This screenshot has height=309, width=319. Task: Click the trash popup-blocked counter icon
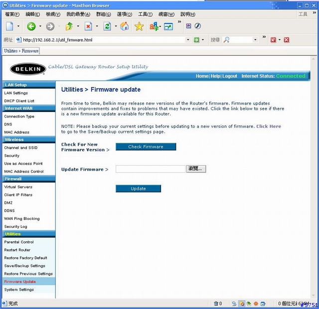(216, 304)
